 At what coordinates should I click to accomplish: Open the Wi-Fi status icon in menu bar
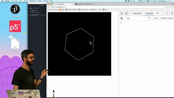(139, 1)
